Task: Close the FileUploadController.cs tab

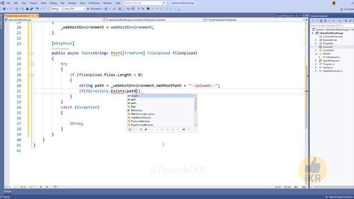Action: pos(37,16)
